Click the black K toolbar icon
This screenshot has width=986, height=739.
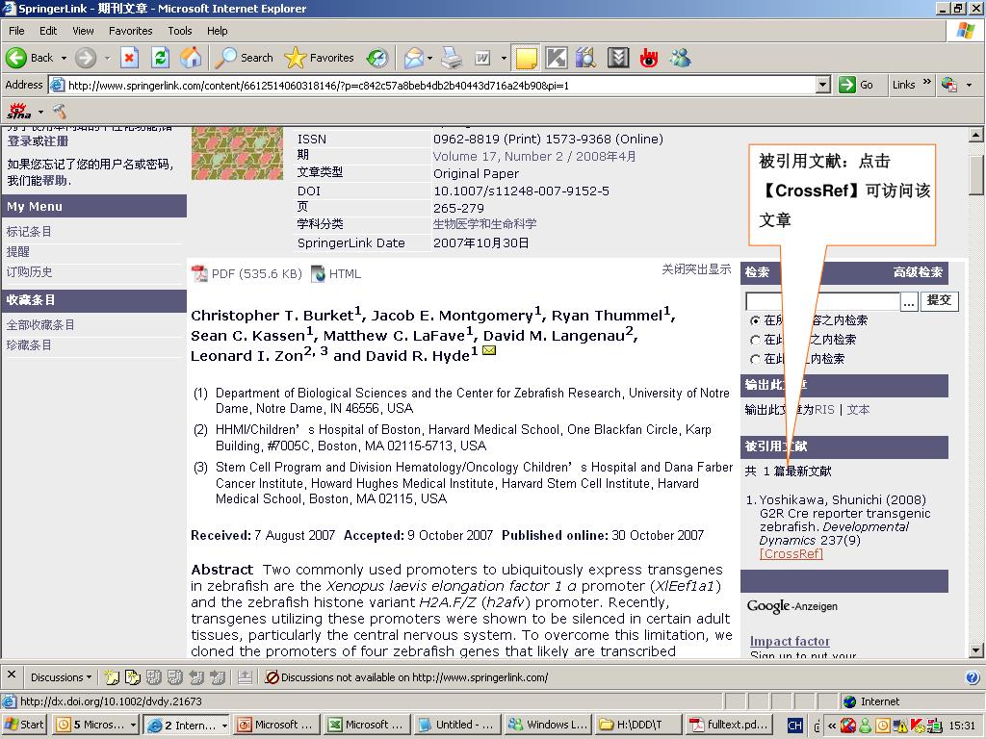pyautogui.click(x=556, y=58)
